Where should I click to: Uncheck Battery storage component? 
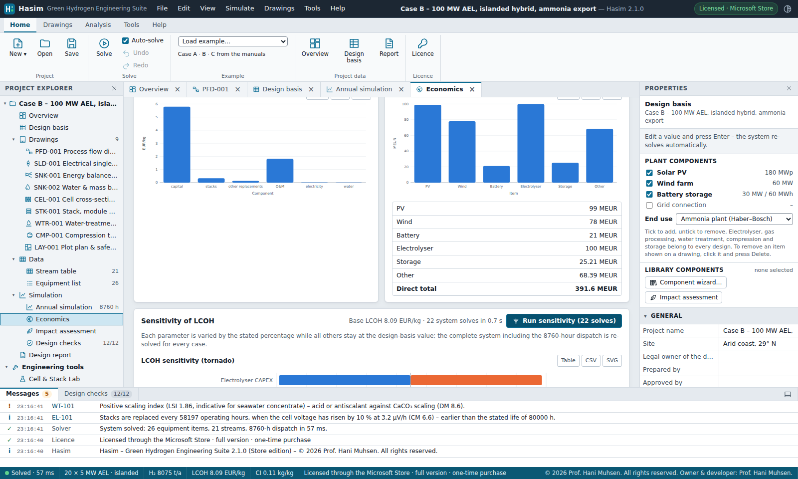pyautogui.click(x=649, y=195)
